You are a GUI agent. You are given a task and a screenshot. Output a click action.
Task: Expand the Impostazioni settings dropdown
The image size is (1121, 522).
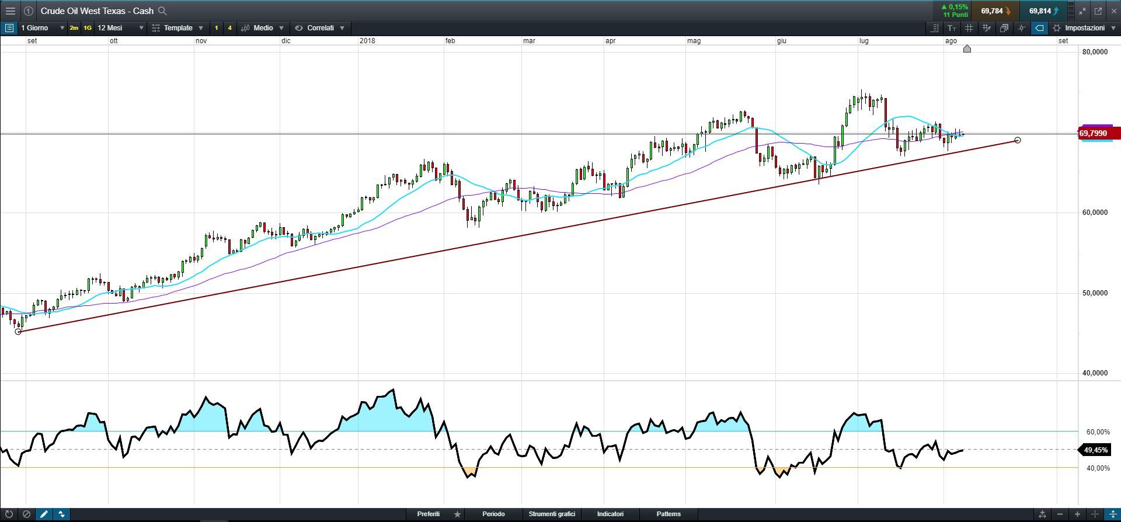coord(1084,28)
